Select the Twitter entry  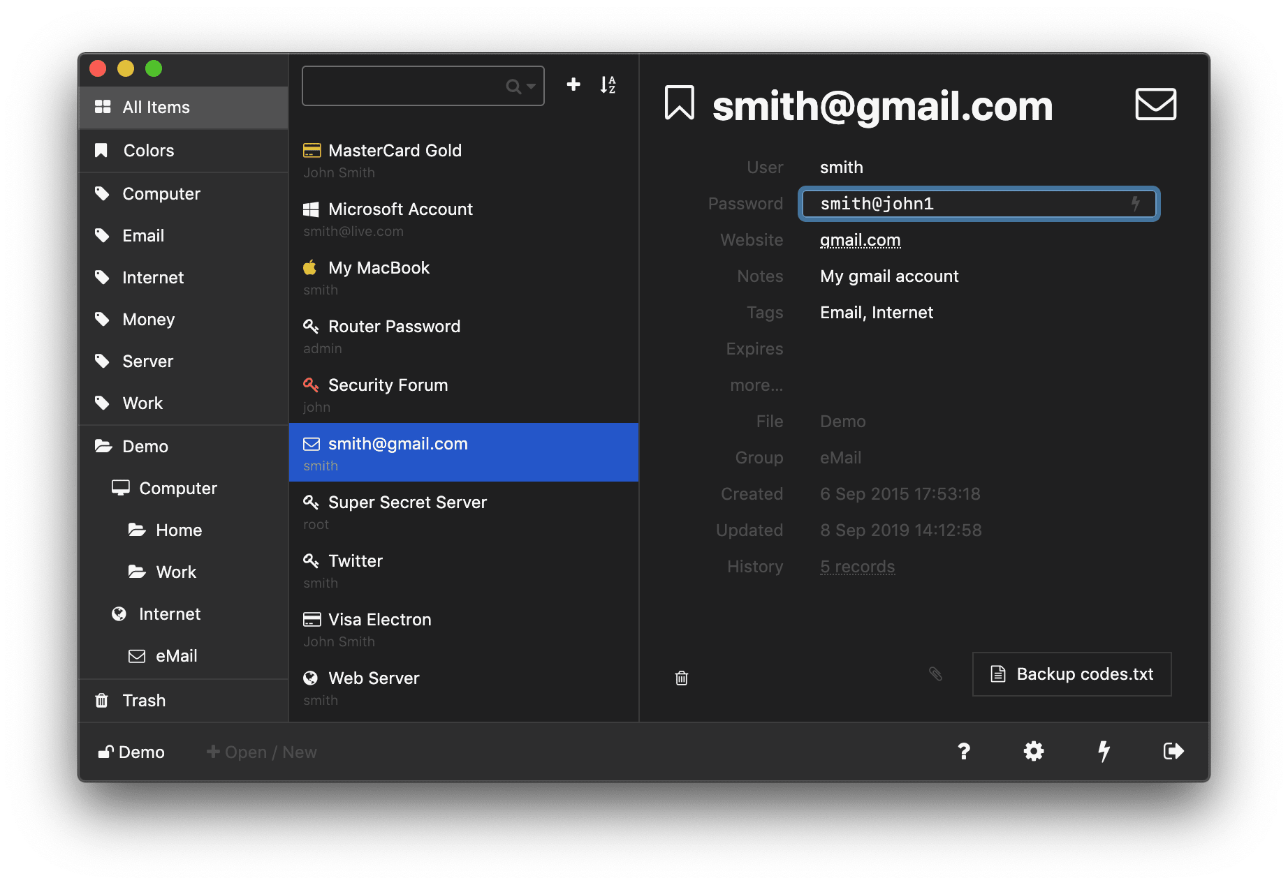[464, 571]
